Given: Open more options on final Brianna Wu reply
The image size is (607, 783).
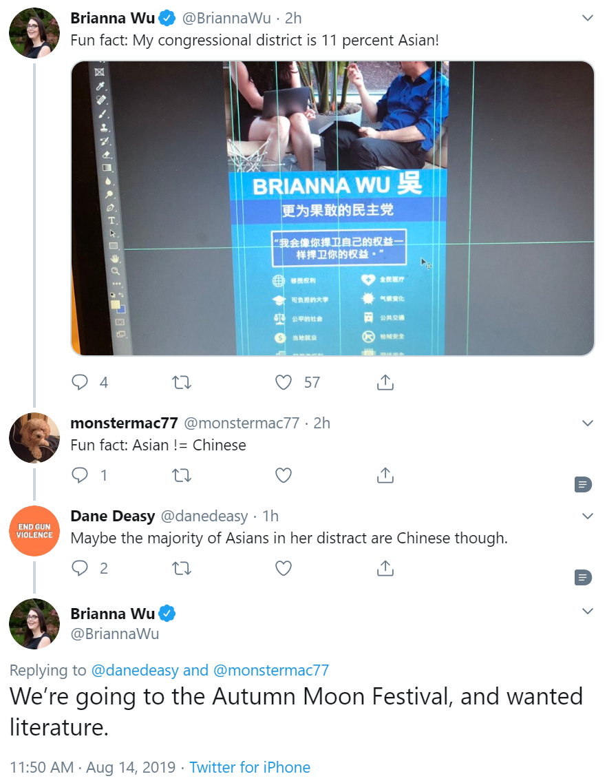Looking at the screenshot, I should pos(588,611).
